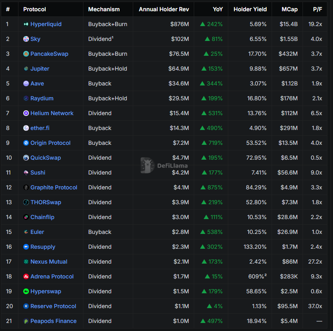Click the Sky protocol logo icon
Image resolution: width=333 pixels, height=331 pixels.
click(26, 39)
